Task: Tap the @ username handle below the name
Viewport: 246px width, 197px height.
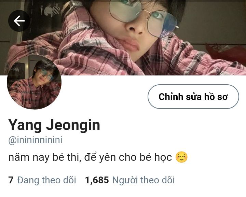Action: pos(35,140)
